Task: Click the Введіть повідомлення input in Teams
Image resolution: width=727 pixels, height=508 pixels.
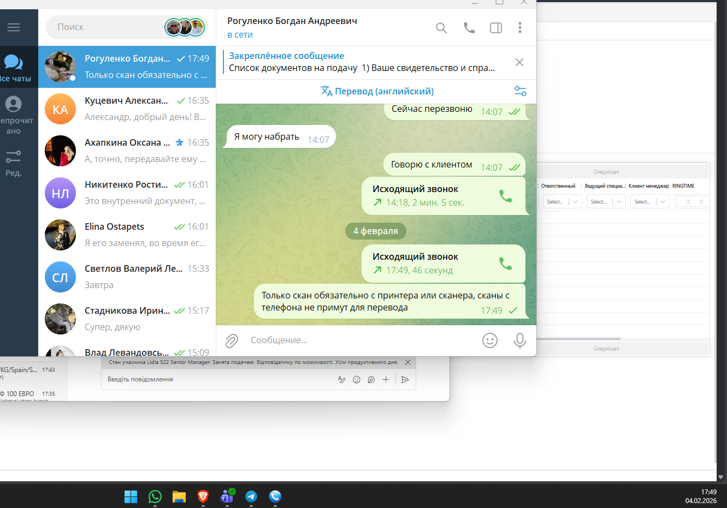Action: point(218,379)
